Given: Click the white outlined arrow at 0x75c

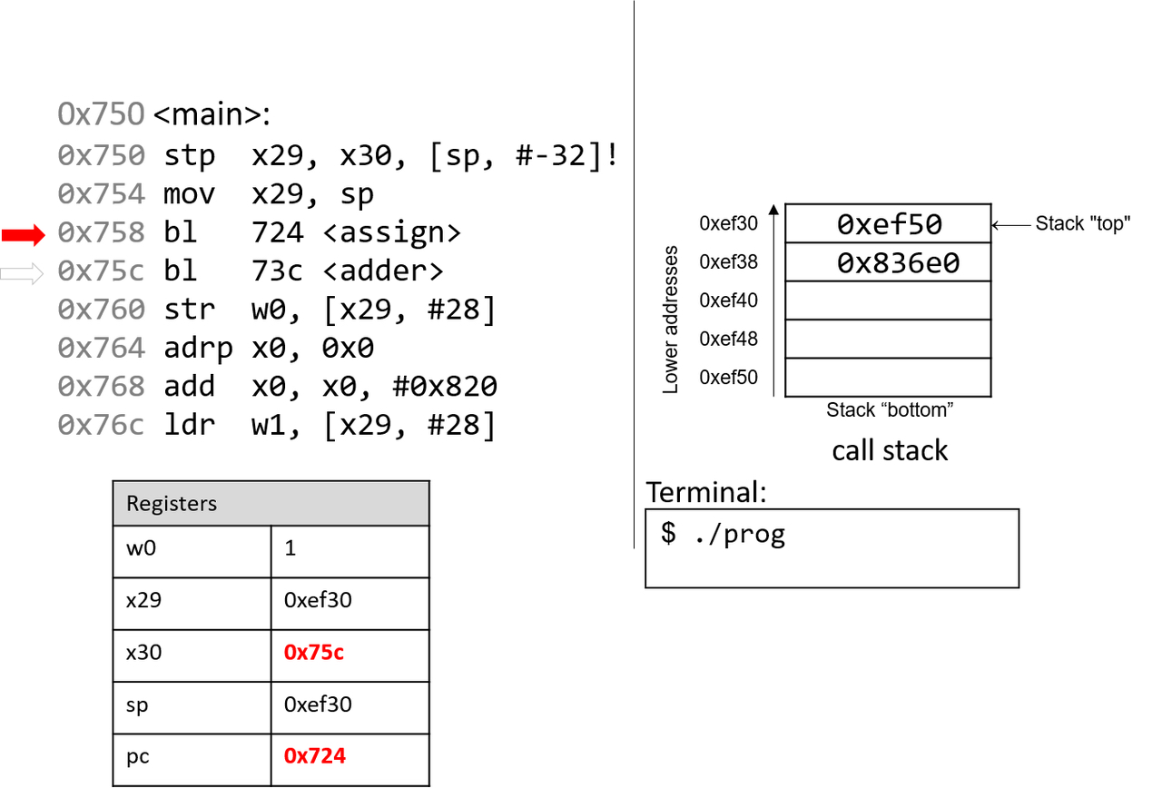Looking at the screenshot, I should point(23,274).
